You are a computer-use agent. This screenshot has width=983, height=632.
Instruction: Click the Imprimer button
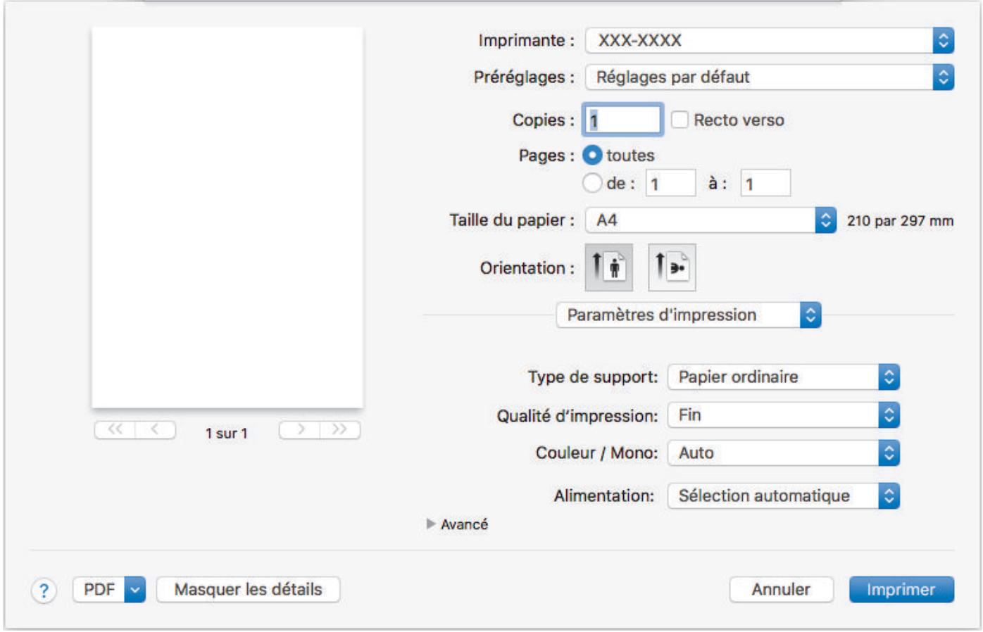click(901, 590)
